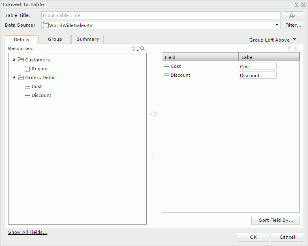Open help with the question mark icon
This screenshot has width=308, height=246.
[x=296, y=4]
